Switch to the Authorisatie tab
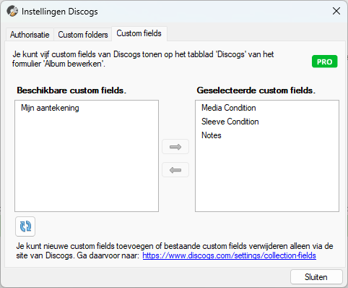This screenshot has width=348, height=288. pos(30,35)
